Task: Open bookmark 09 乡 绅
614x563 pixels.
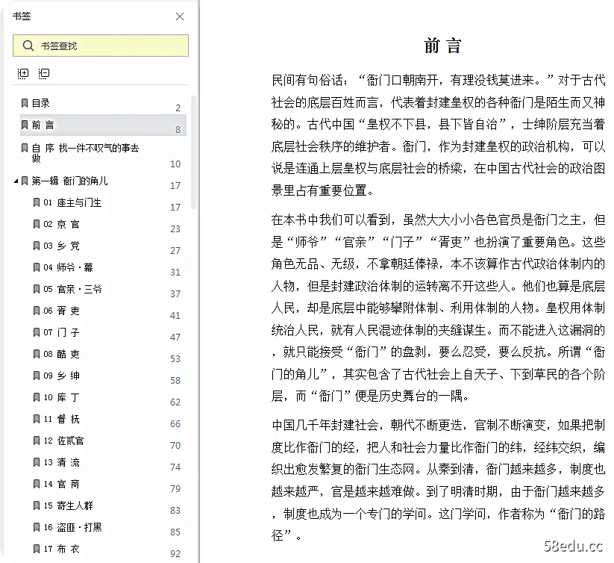Action: [x=61, y=376]
